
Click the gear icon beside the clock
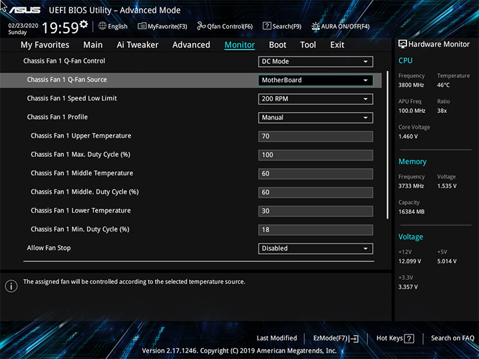click(83, 24)
